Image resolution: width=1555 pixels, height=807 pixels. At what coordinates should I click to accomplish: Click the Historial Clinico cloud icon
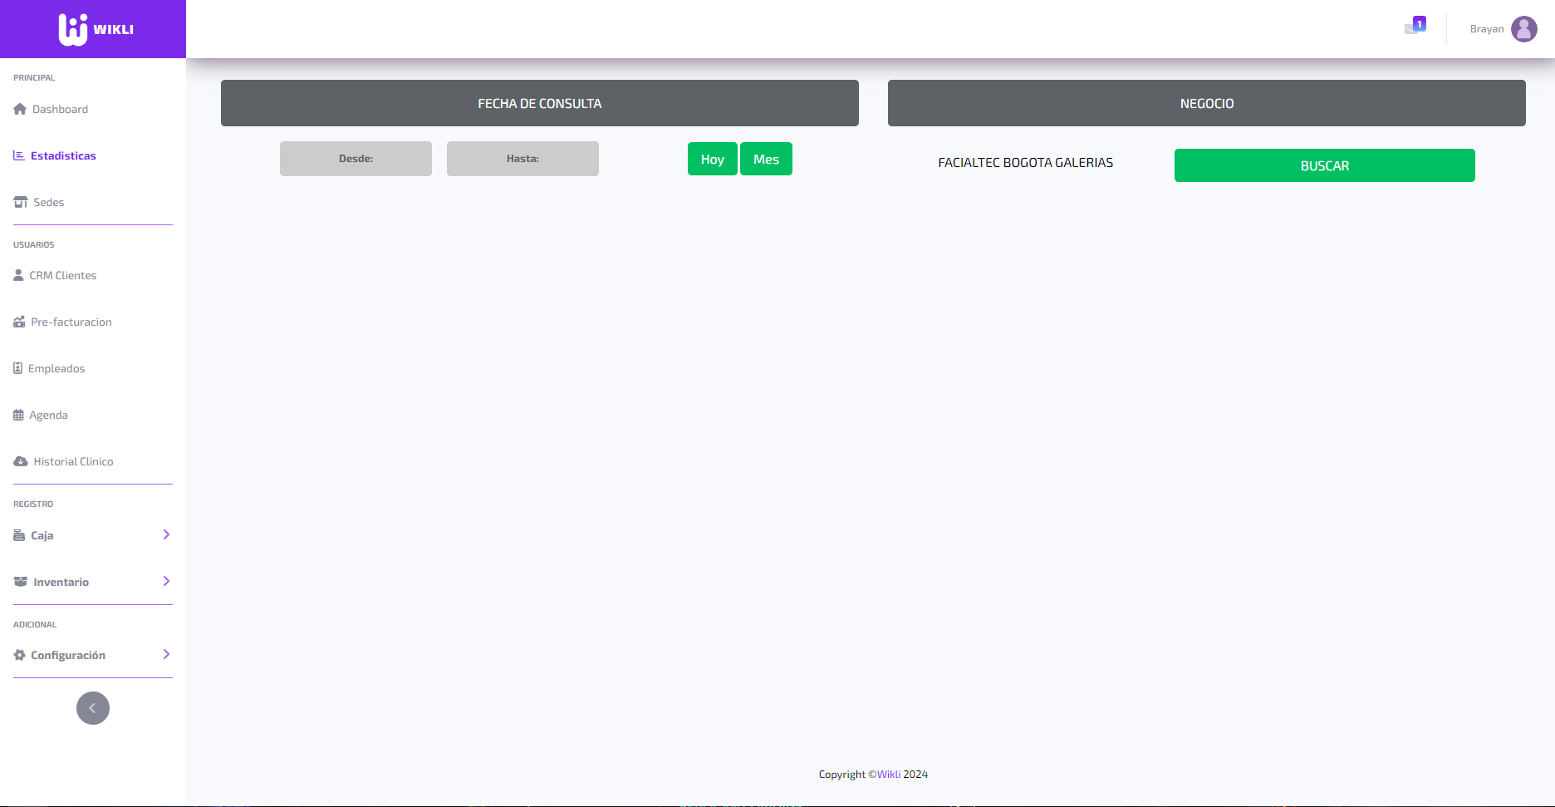[x=21, y=461]
